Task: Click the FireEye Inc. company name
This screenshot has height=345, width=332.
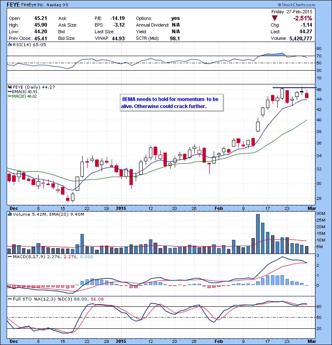Action: tap(33, 5)
